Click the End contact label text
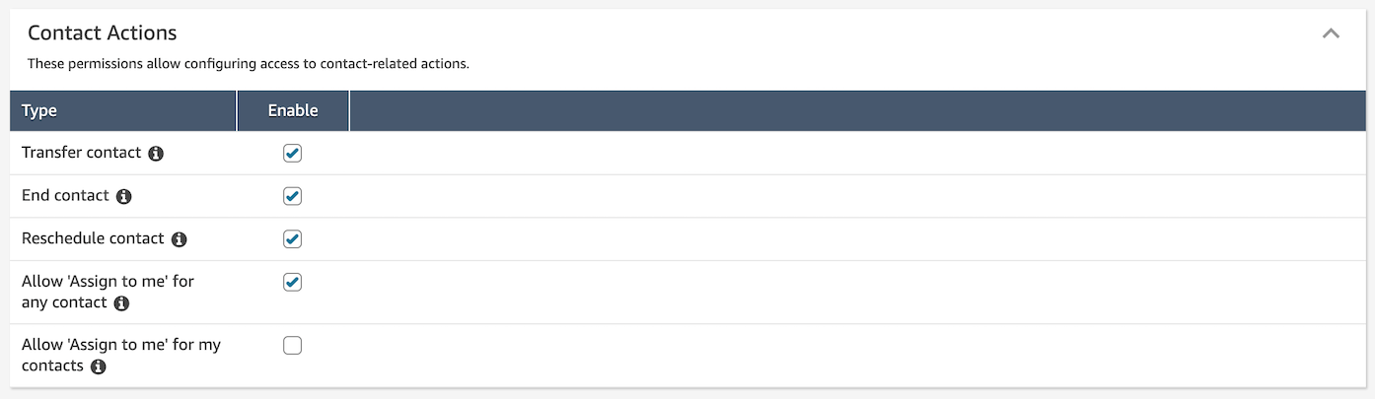 tap(65, 195)
